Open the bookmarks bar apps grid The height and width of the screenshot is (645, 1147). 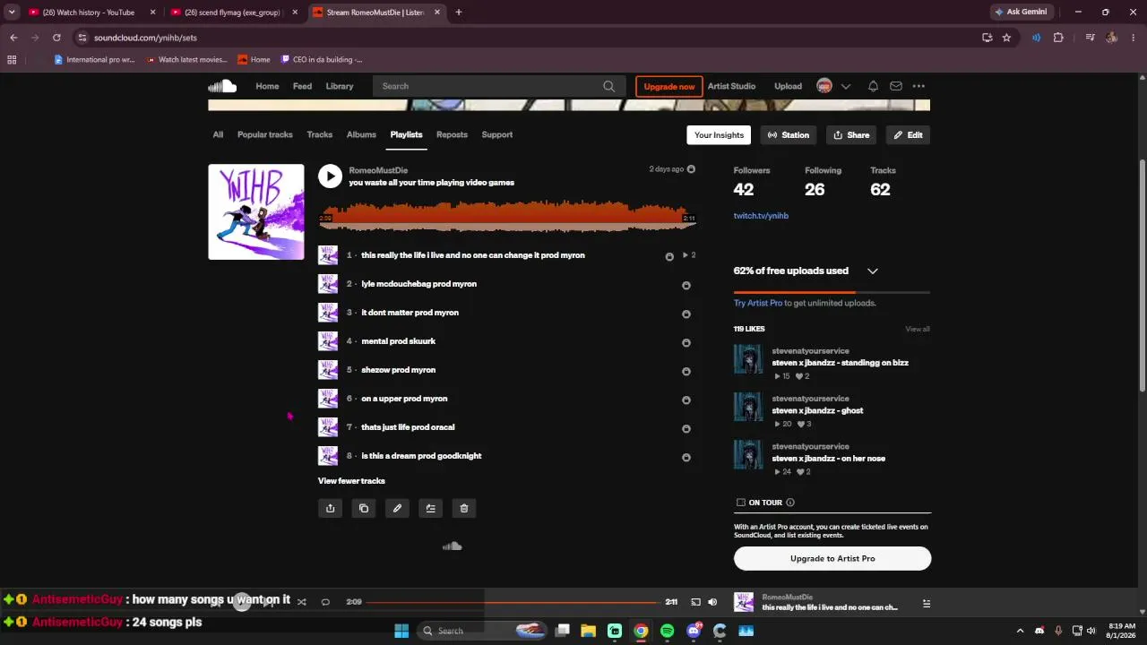[12, 60]
